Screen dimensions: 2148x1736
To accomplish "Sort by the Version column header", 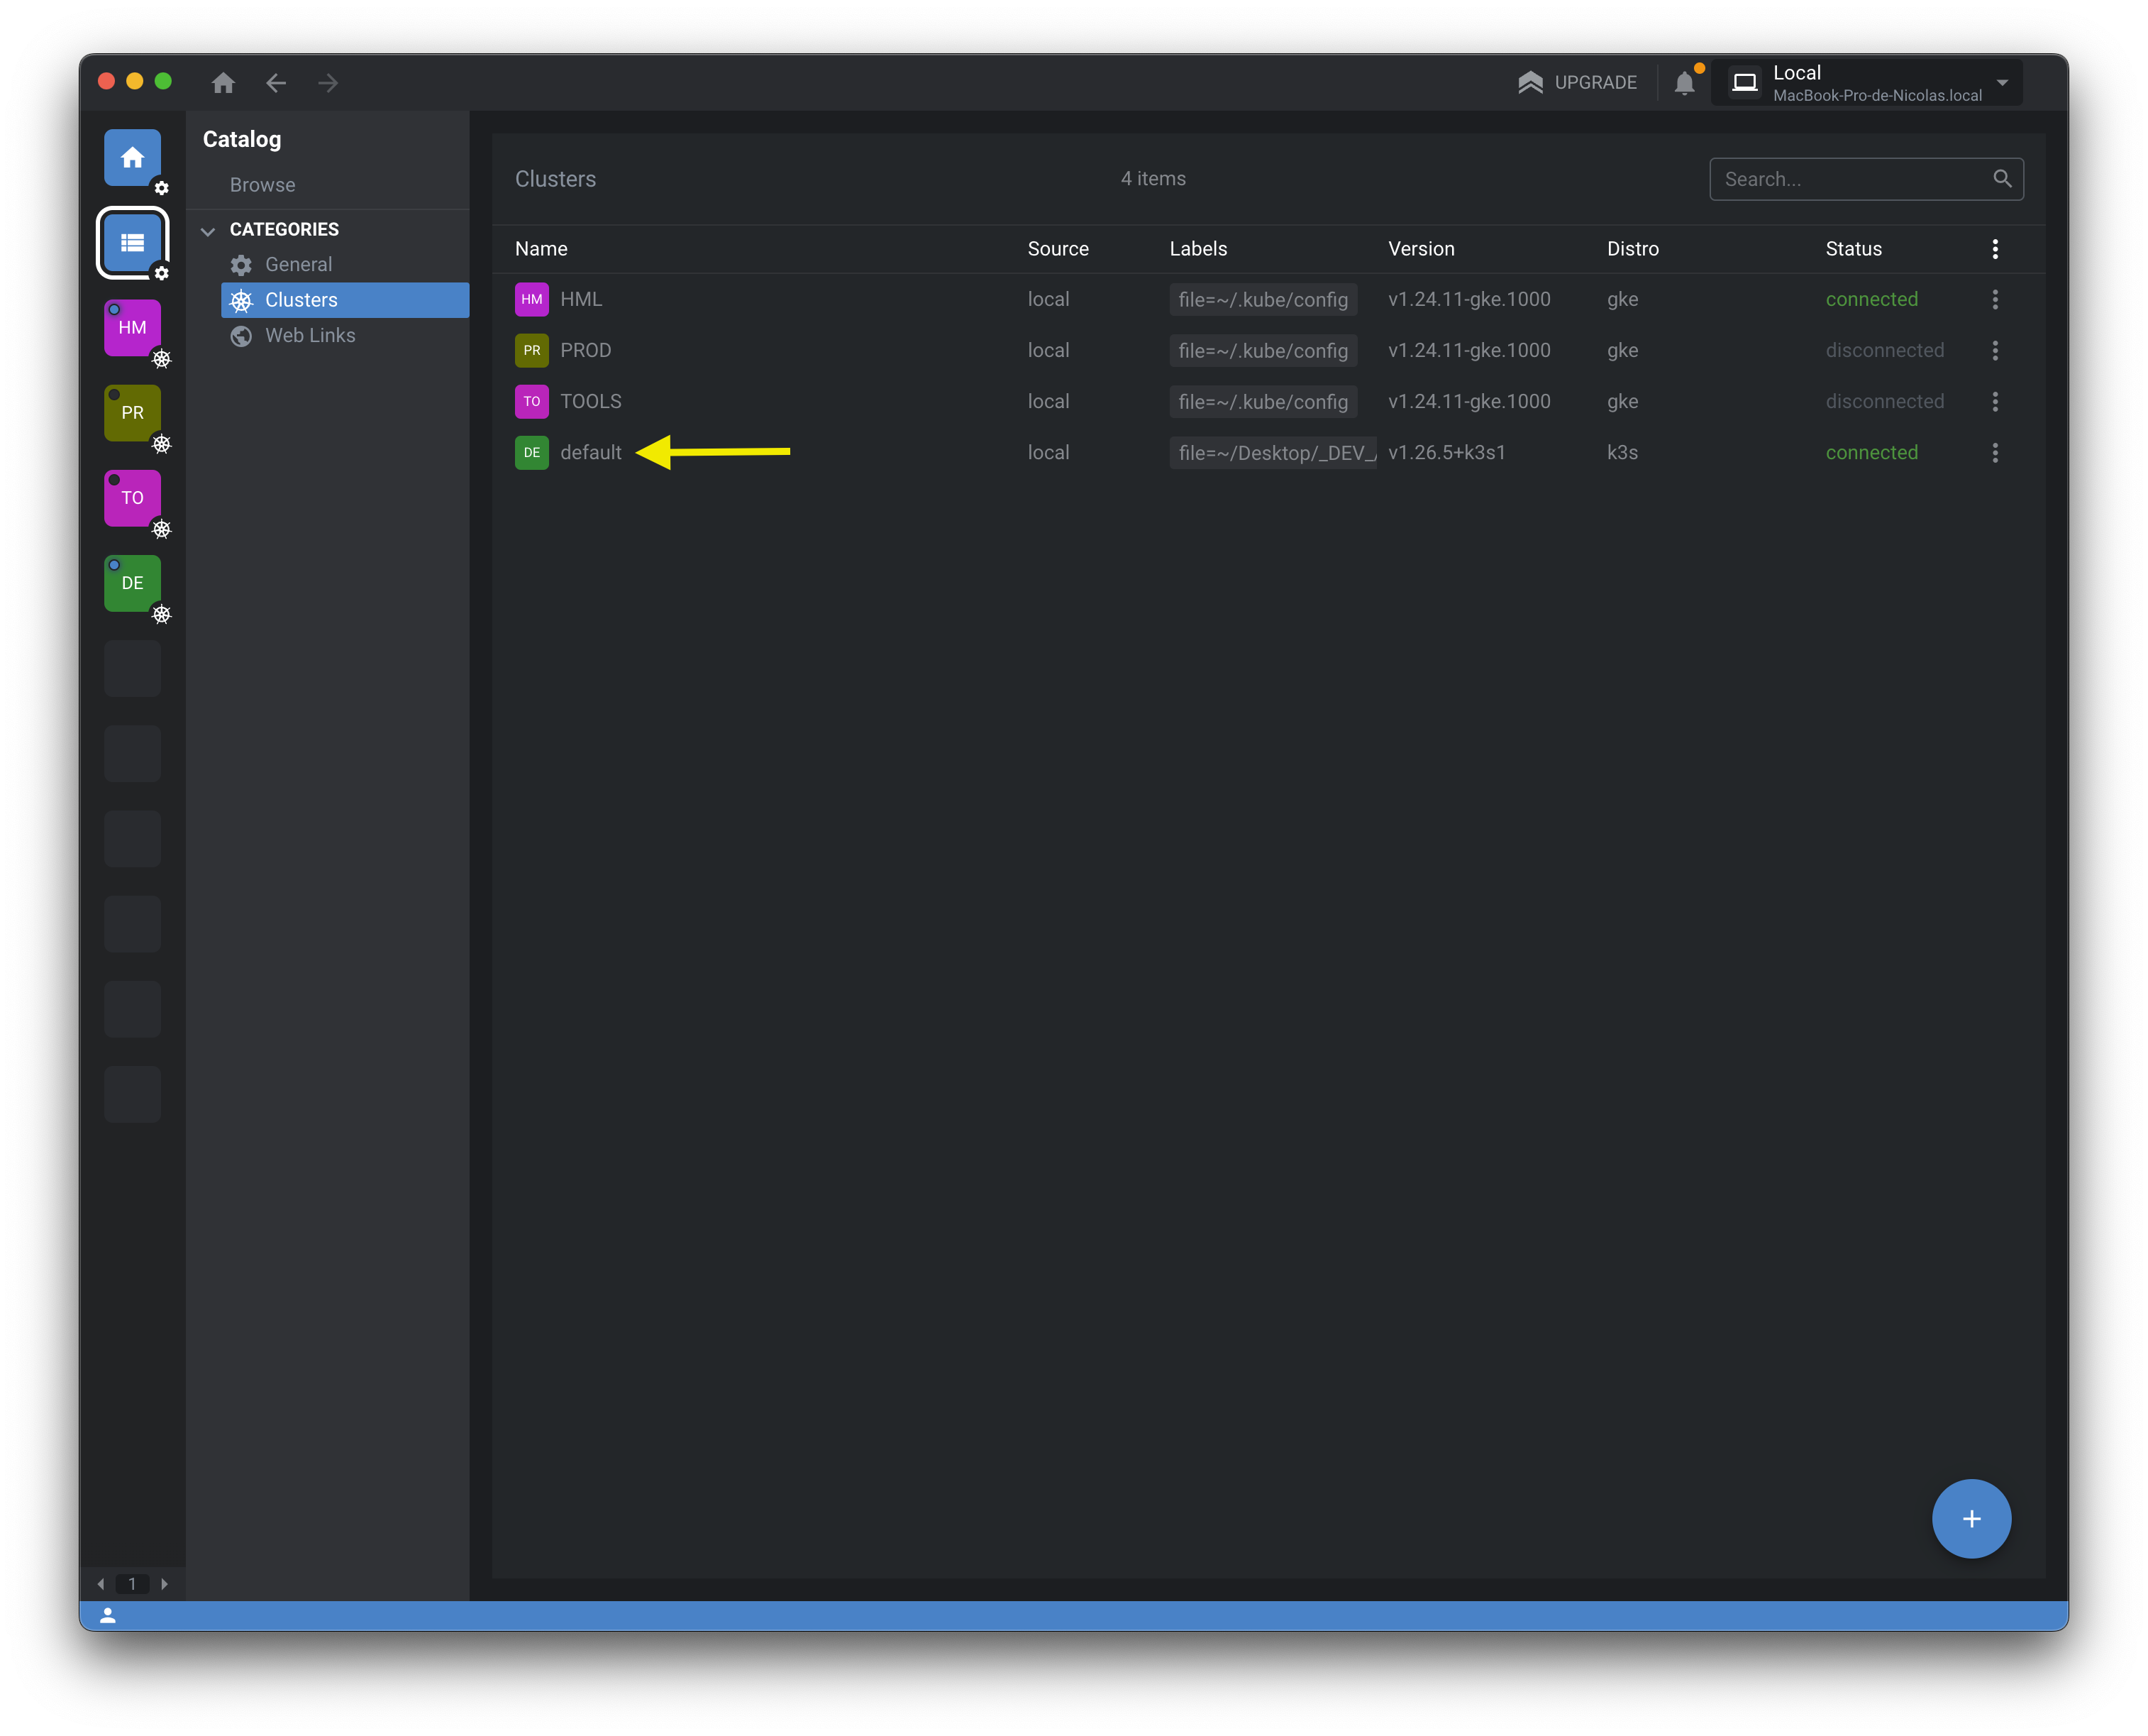I will point(1422,249).
